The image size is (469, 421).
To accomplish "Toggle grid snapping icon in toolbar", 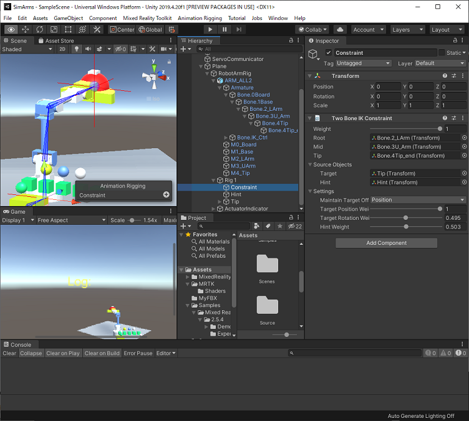I will pyautogui.click(x=172, y=29).
